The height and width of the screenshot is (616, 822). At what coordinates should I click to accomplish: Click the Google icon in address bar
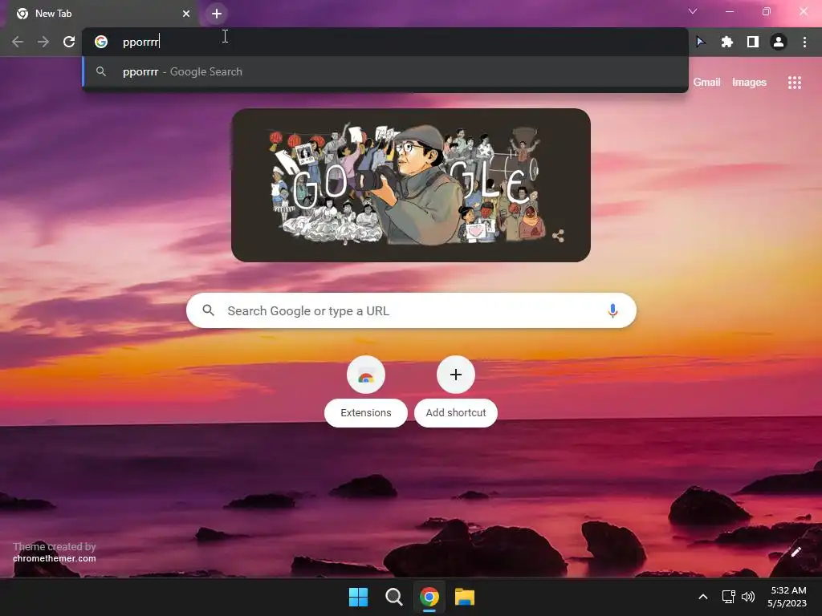(x=101, y=42)
